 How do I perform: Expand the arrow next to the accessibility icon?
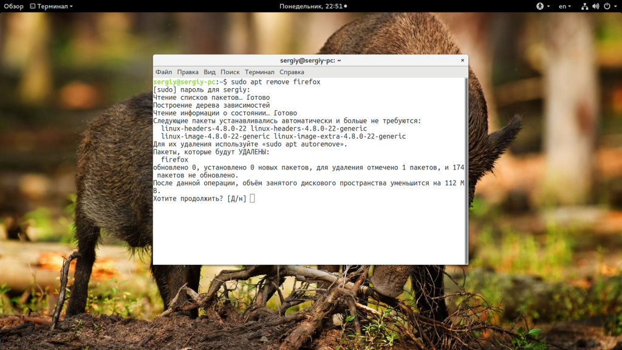[548, 6]
